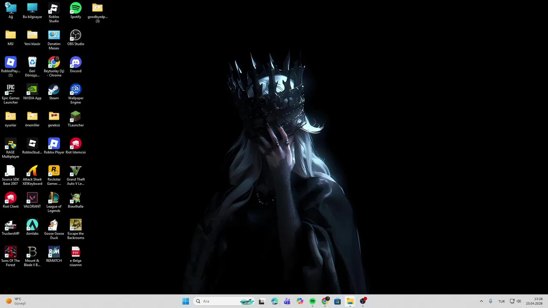The image size is (548, 308).
Task: Open the weather widget showing 18°C Güneşli
Action: [16, 301]
